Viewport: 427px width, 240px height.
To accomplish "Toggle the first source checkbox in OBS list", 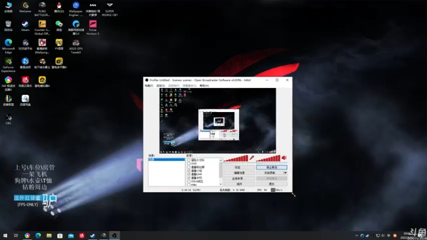I will tap(189, 160).
